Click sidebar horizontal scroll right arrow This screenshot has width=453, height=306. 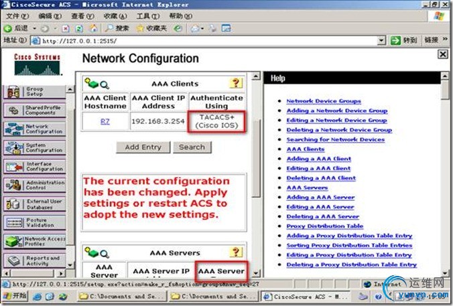tap(61, 273)
